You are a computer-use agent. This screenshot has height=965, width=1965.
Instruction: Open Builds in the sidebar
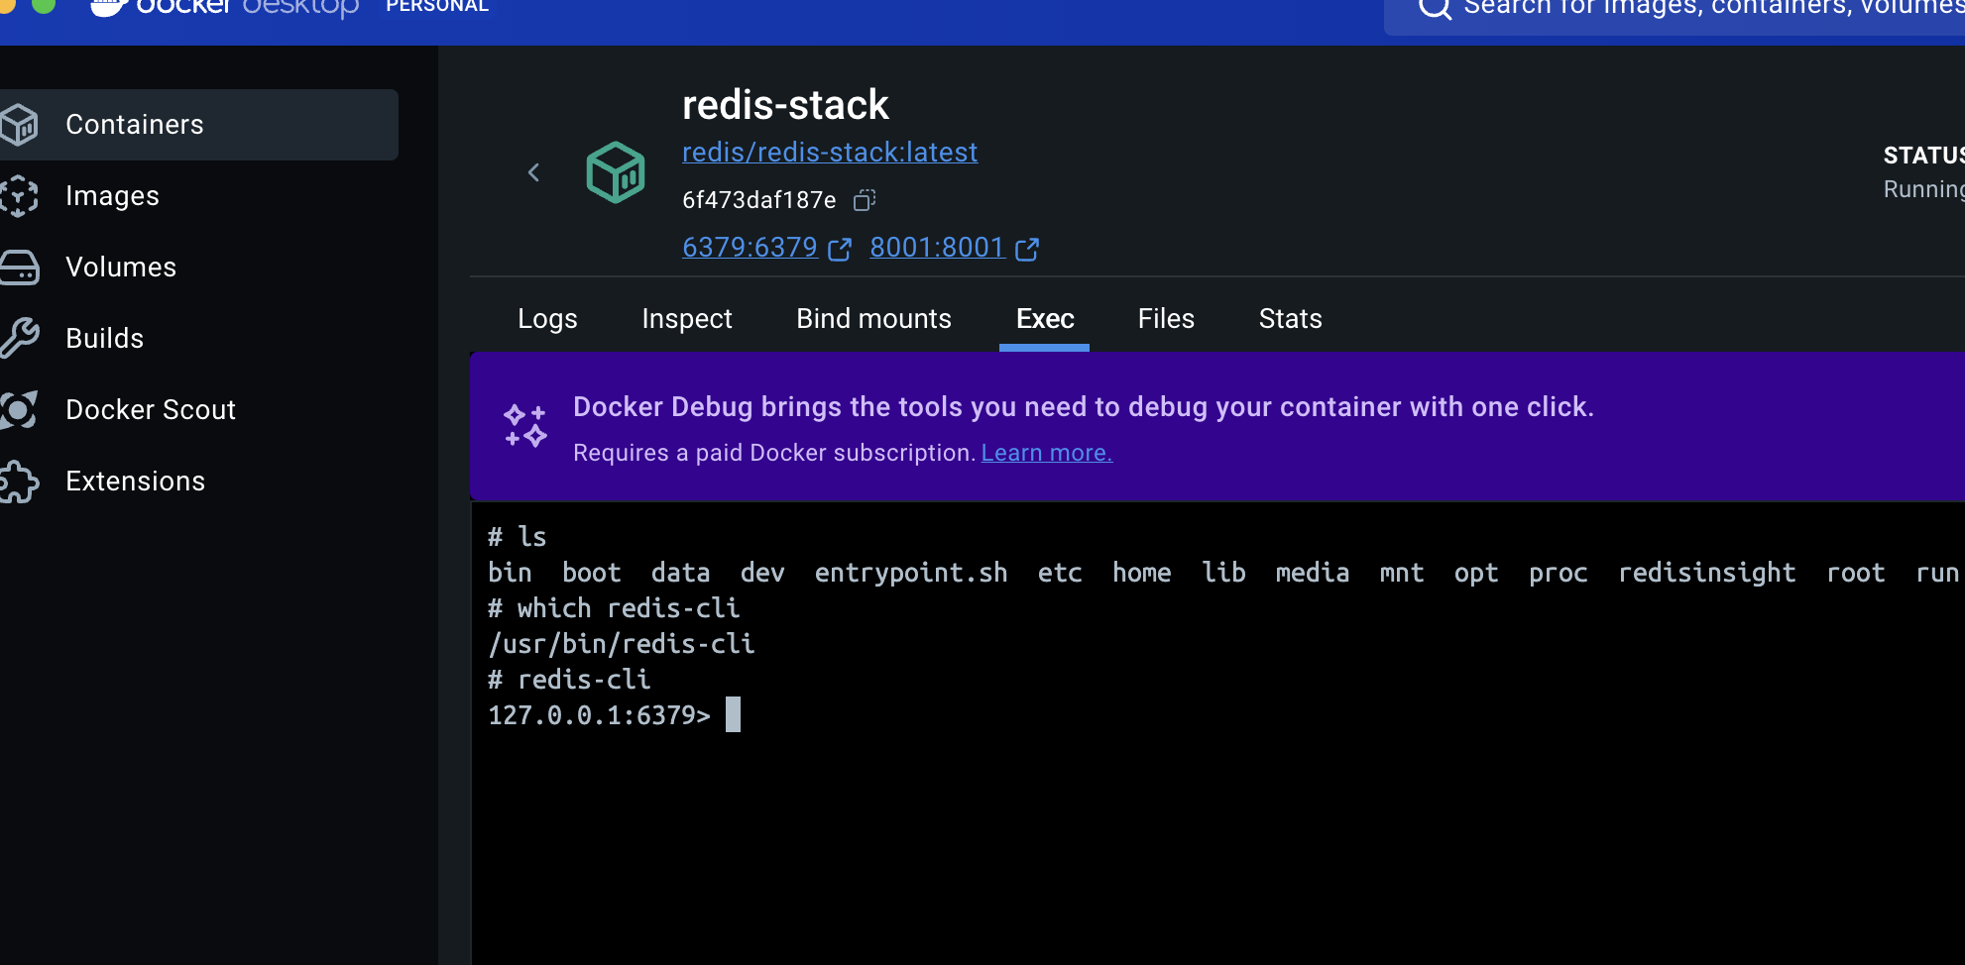pos(104,339)
